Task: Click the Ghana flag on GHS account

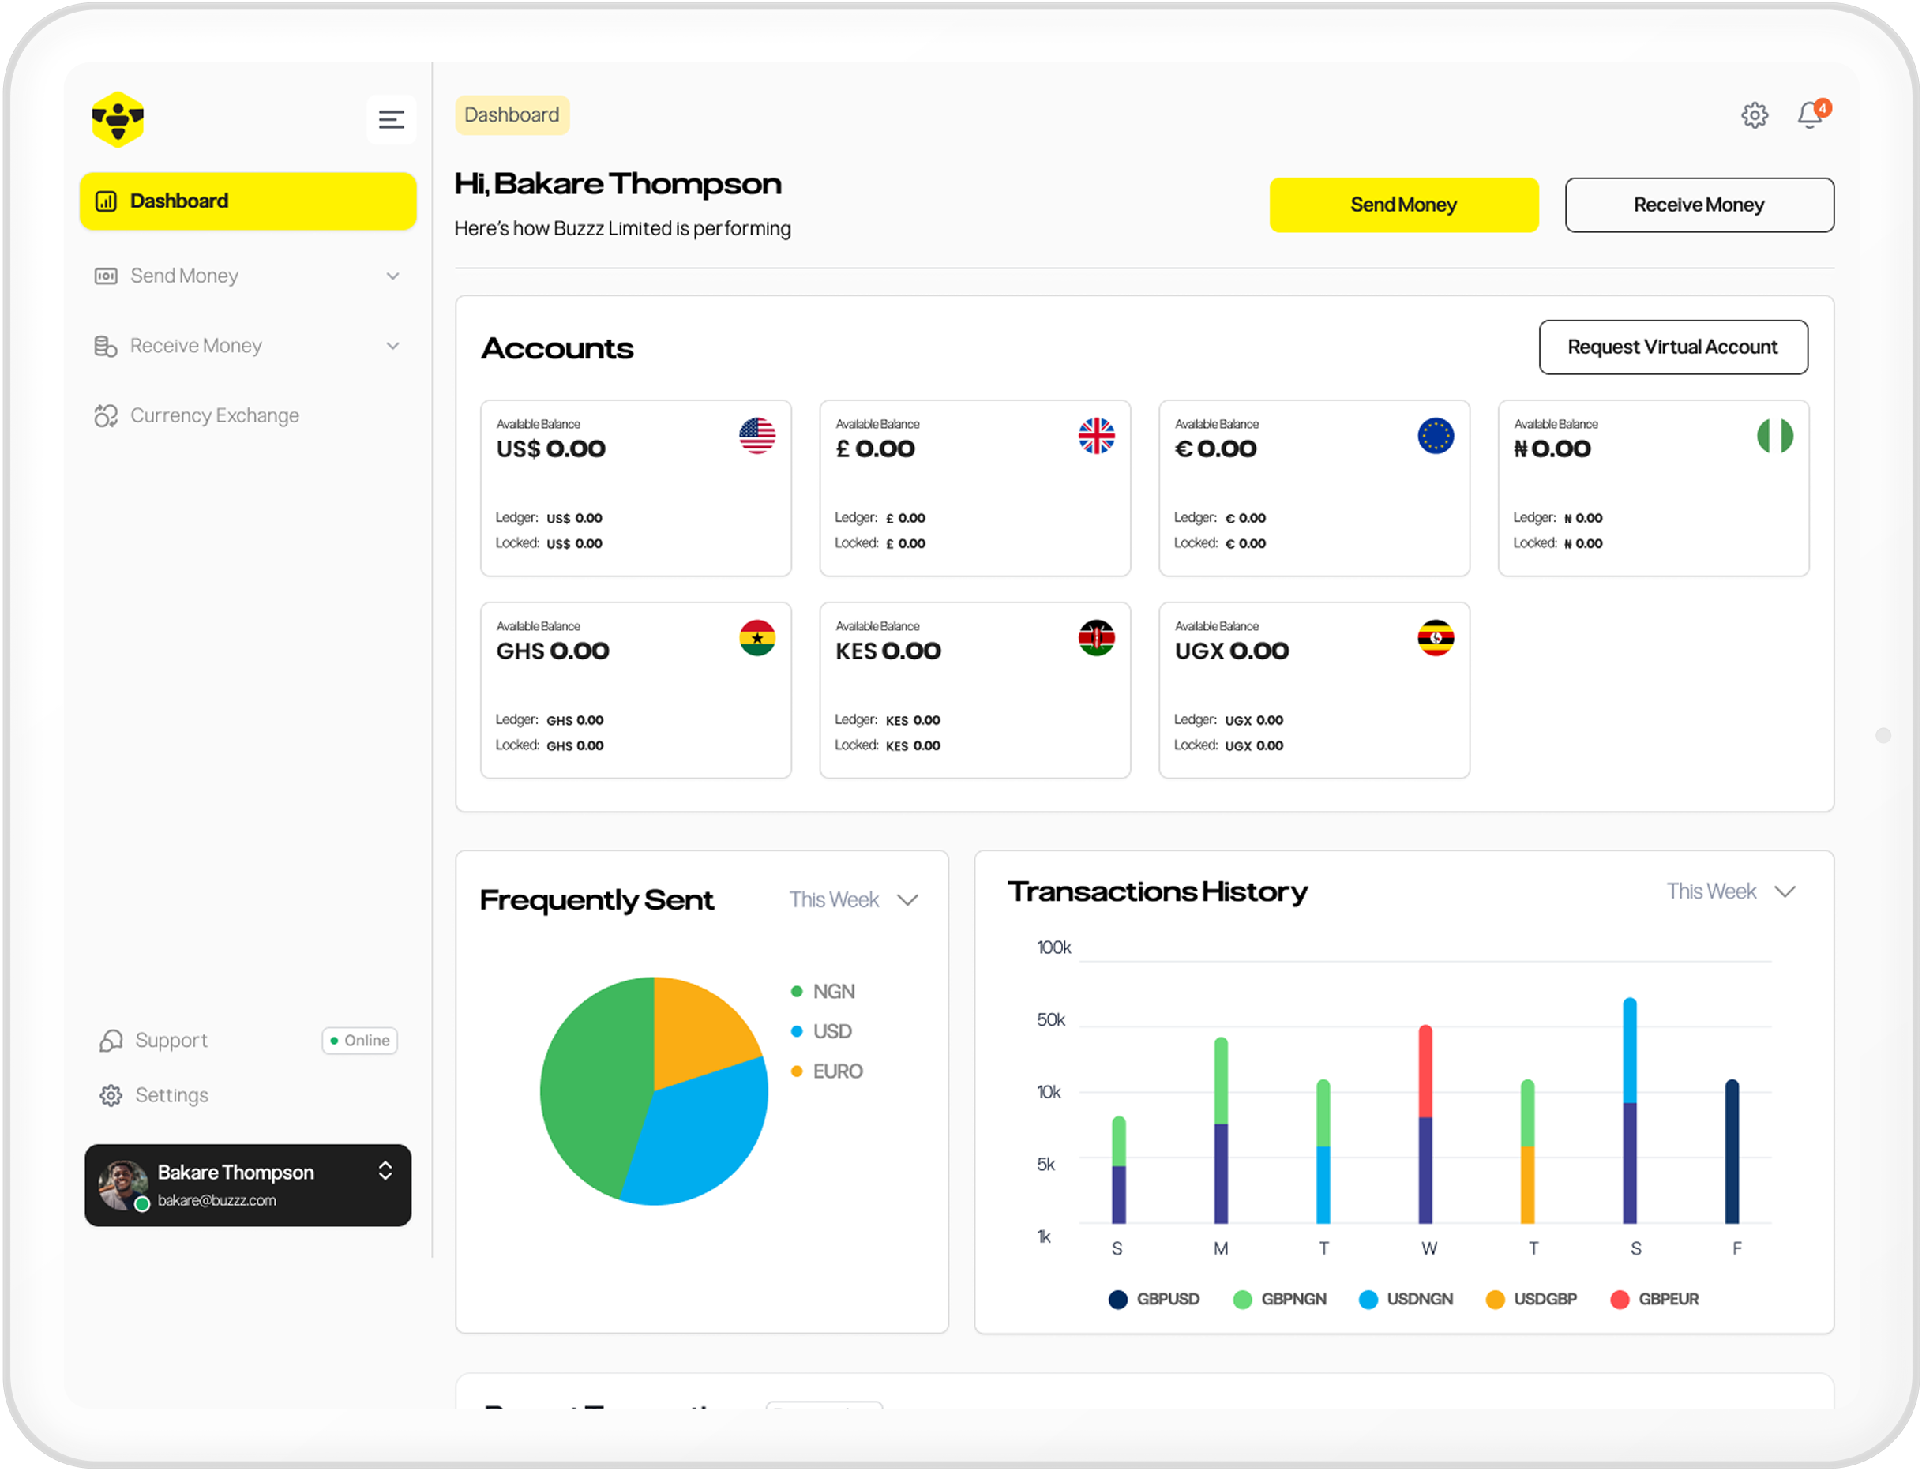Action: tap(756, 637)
